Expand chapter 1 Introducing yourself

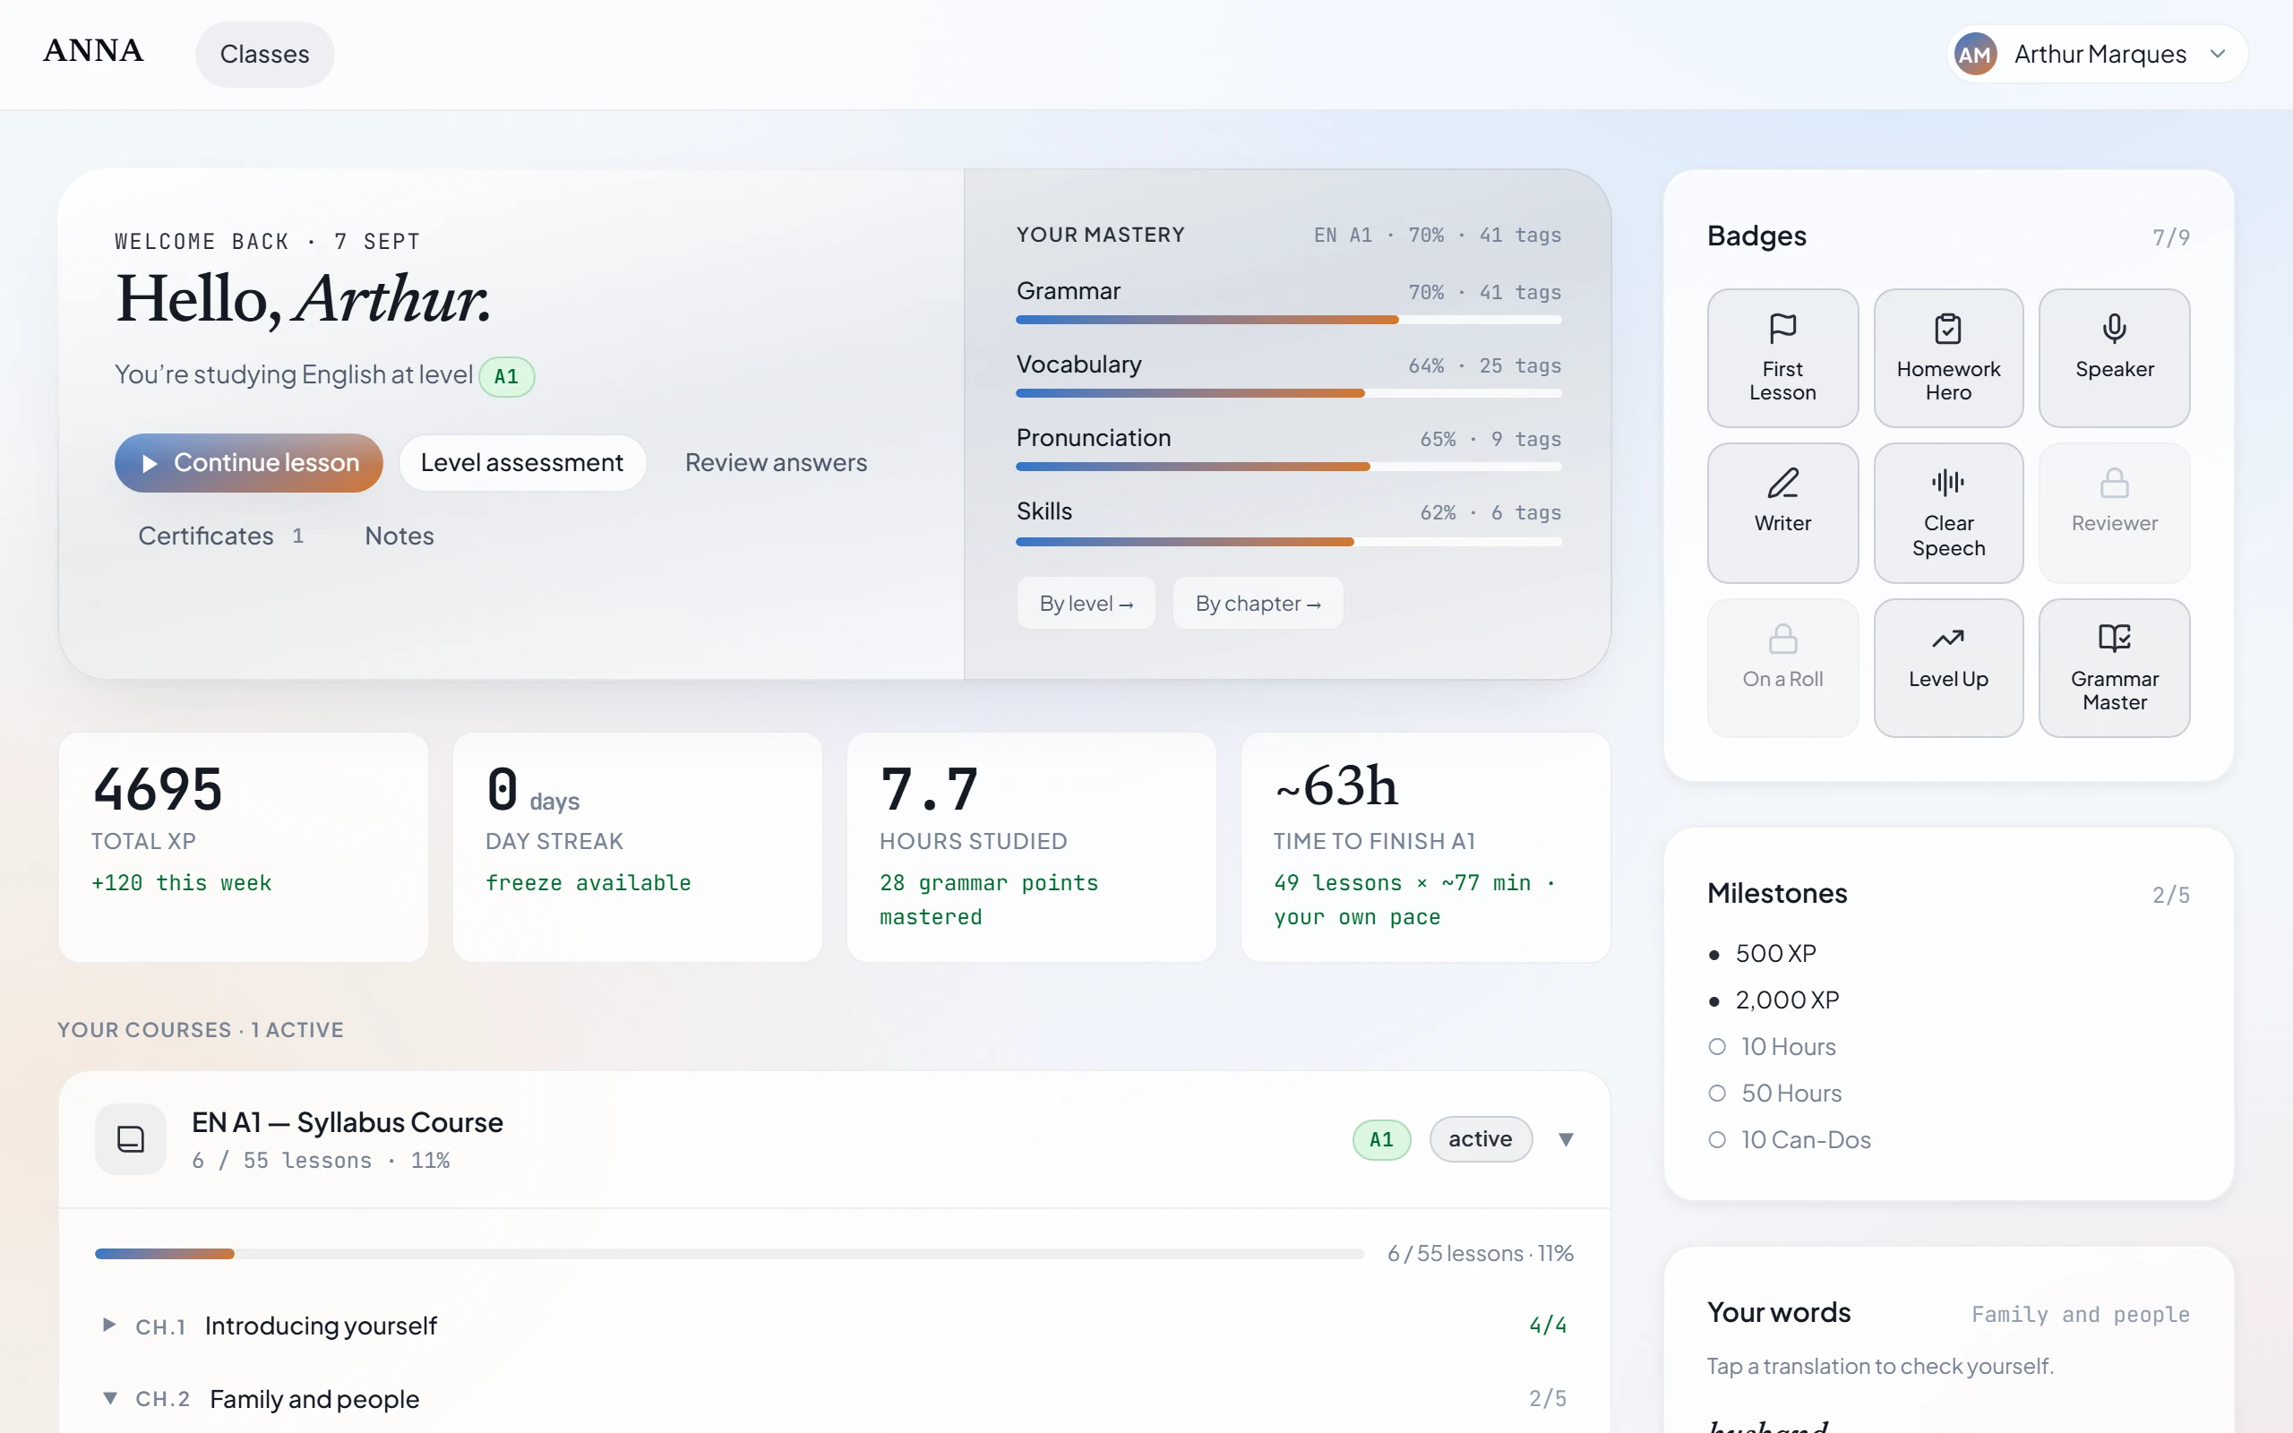pos(110,1325)
